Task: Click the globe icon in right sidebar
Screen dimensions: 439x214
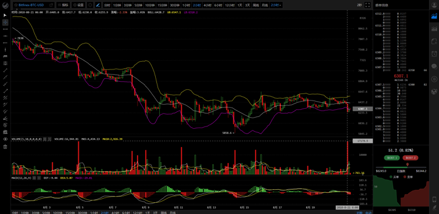Action: tap(434, 91)
